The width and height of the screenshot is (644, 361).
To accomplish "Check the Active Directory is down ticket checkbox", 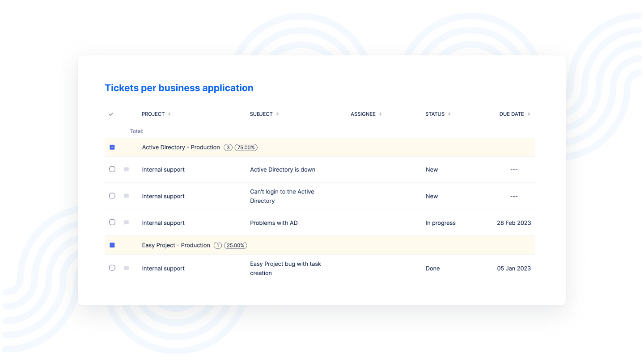I will [x=112, y=169].
